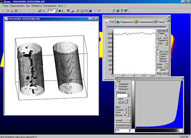Enable the ДФП checkbox
Image resolution: width=191 pixels, height=138 pixels.
tap(158, 70)
